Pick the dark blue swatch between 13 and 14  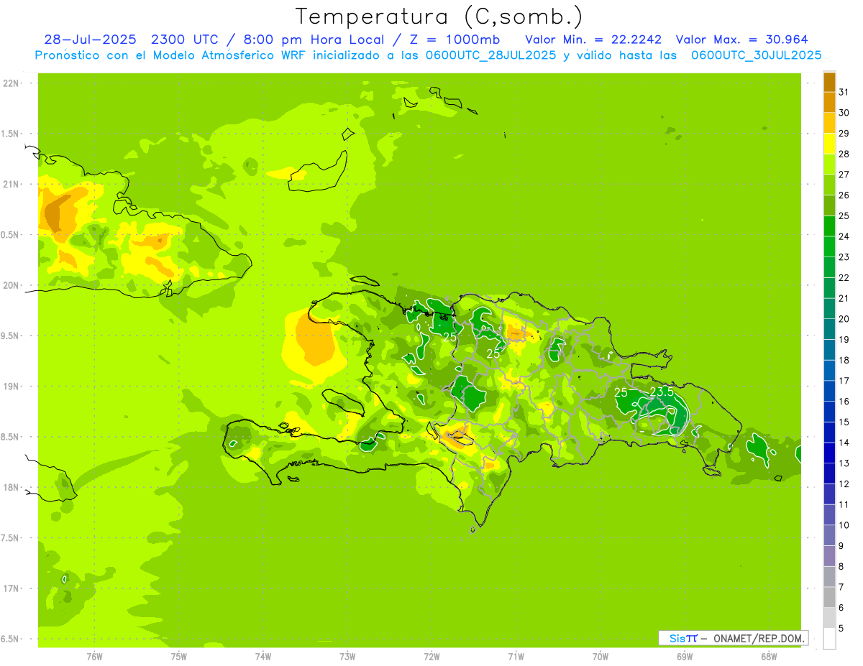tap(829, 453)
